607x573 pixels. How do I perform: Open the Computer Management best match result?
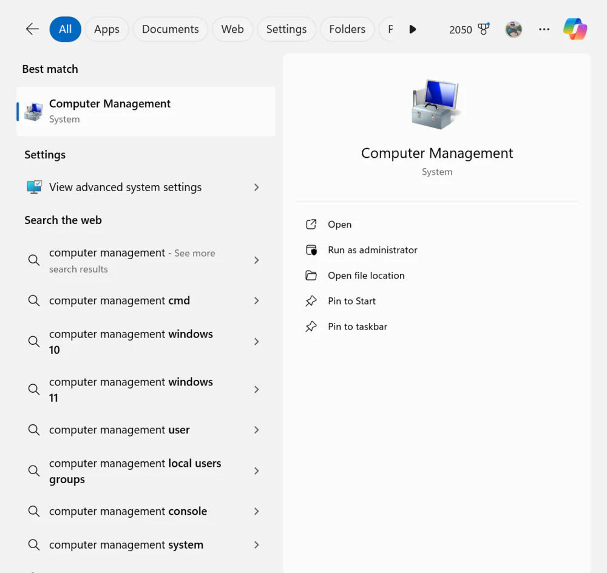[146, 112]
